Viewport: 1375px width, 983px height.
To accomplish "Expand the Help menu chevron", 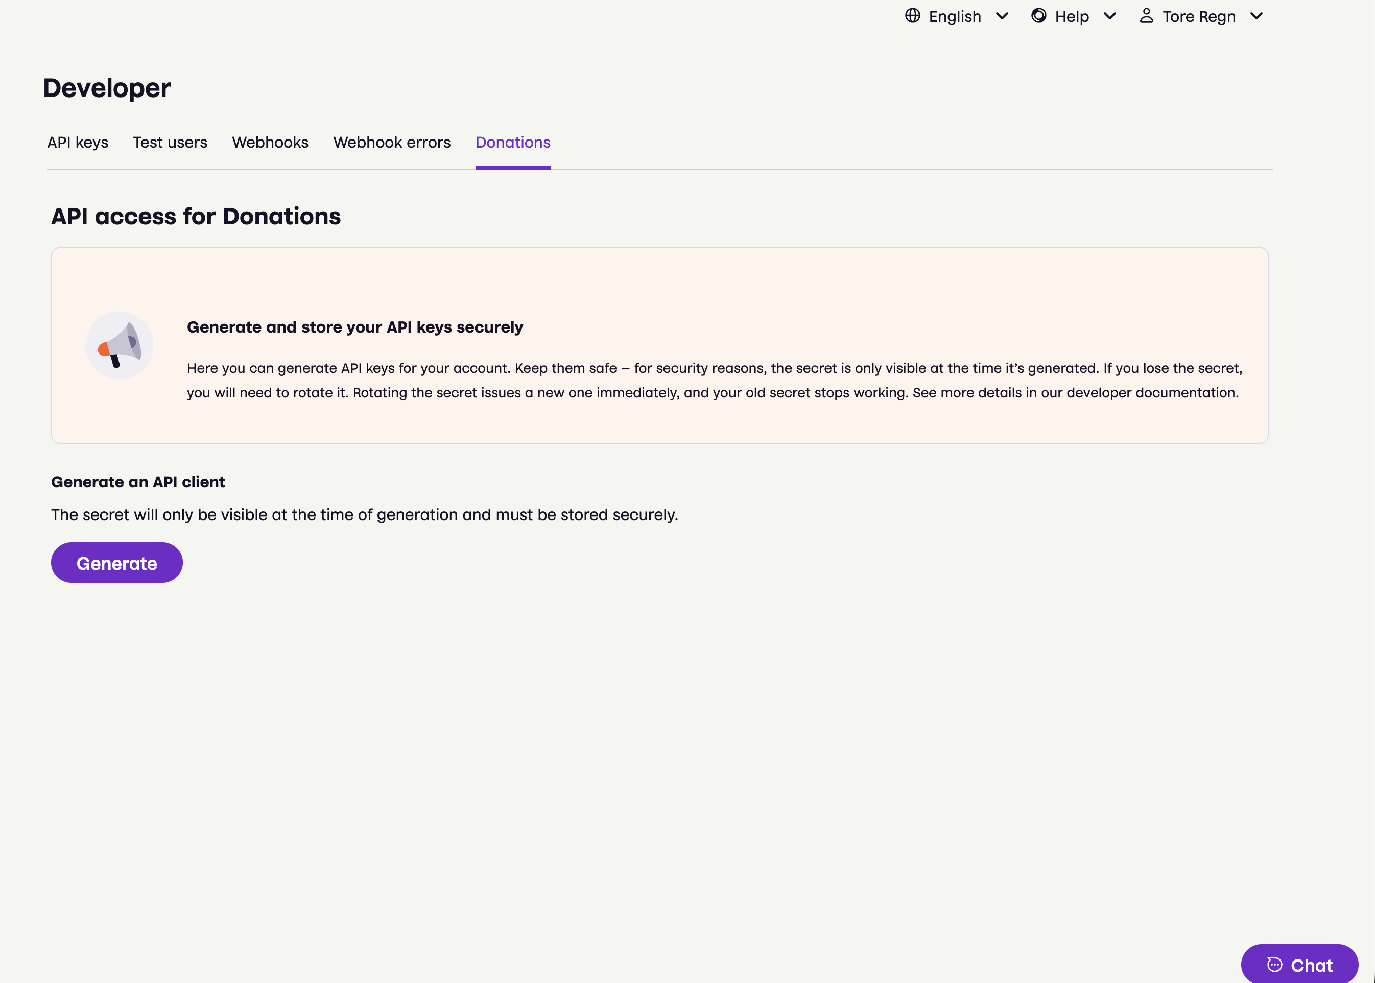I will 1109,16.
